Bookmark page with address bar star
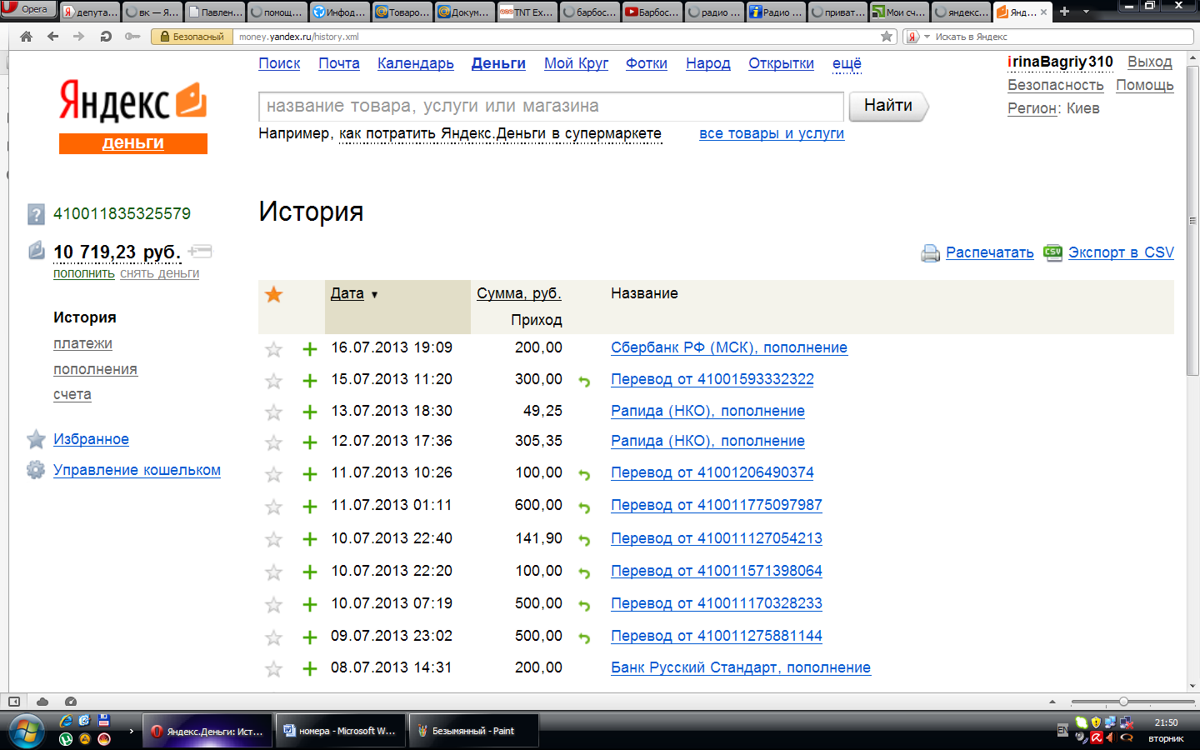 click(887, 37)
